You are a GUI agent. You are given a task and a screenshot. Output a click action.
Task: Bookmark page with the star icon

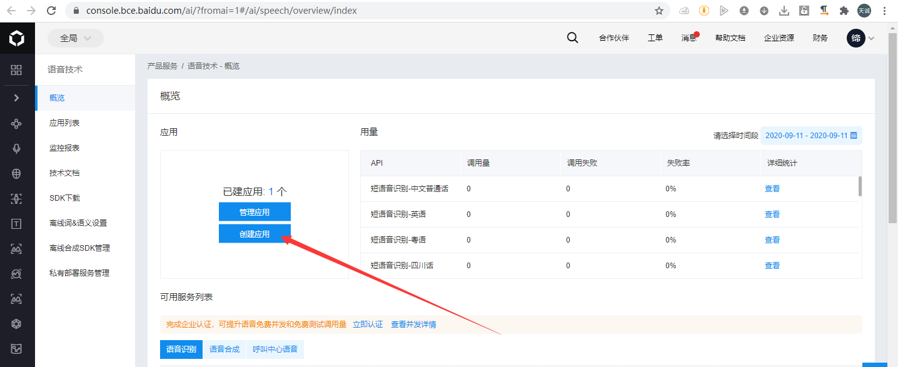(658, 11)
